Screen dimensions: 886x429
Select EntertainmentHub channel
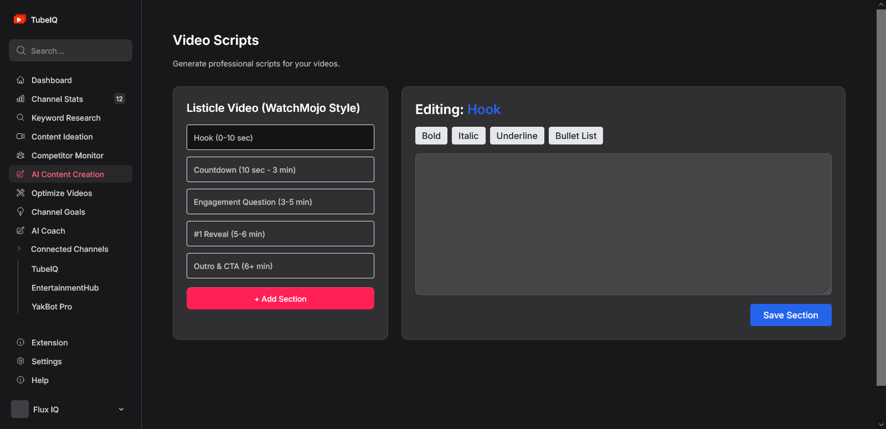click(x=65, y=288)
